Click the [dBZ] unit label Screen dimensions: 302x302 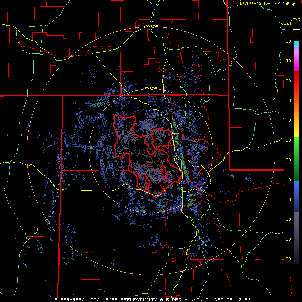click(x=285, y=23)
